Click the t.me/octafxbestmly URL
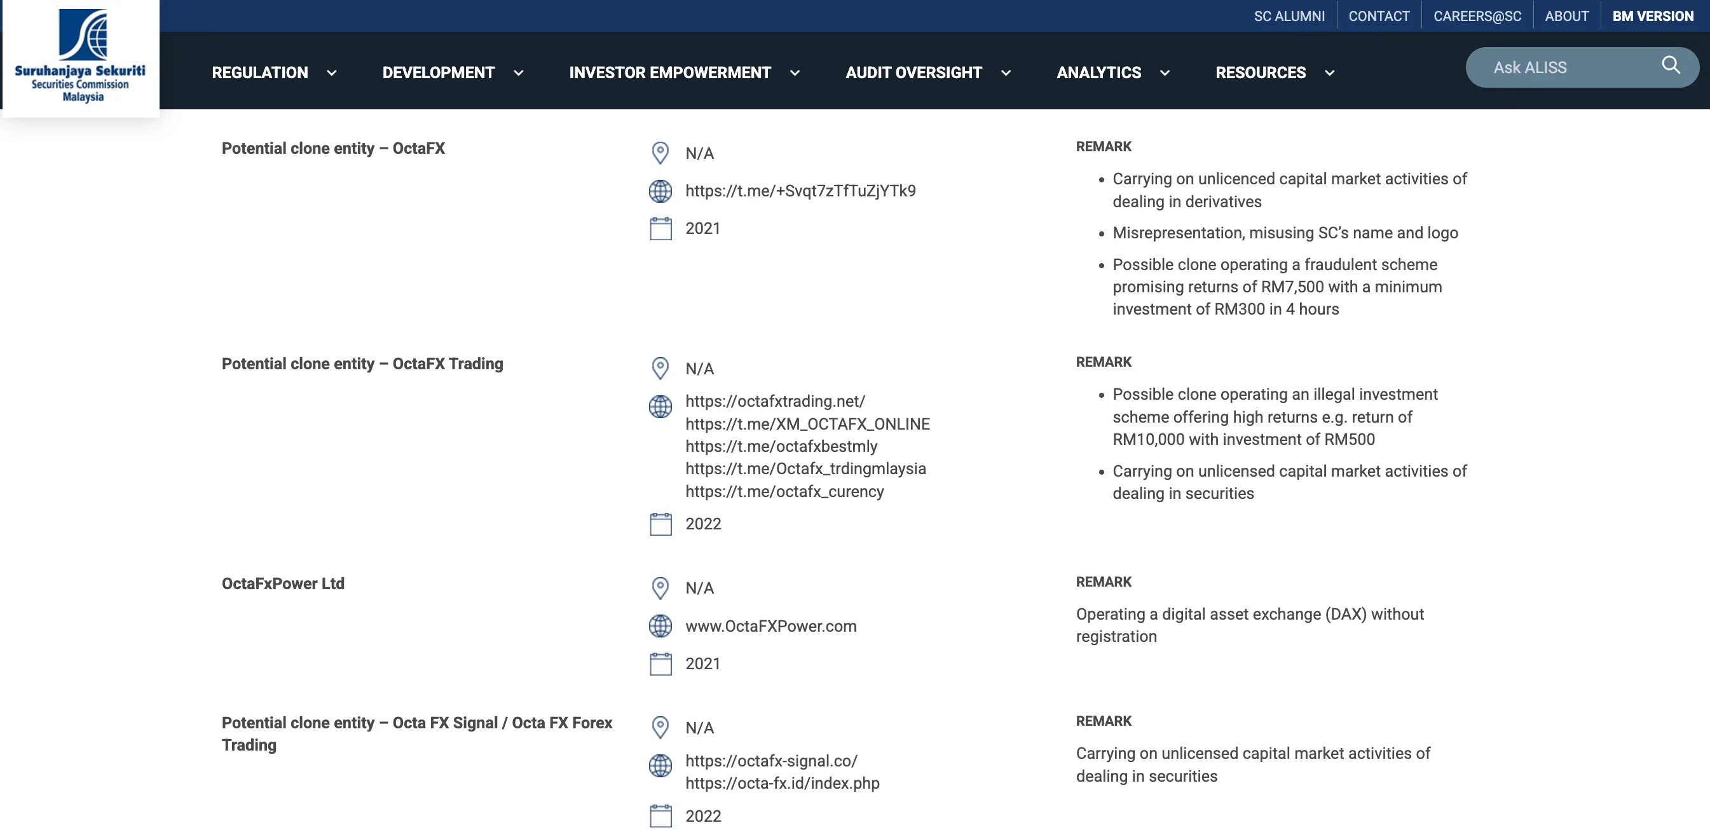The height and width of the screenshot is (830, 1710). pyautogui.click(x=781, y=446)
